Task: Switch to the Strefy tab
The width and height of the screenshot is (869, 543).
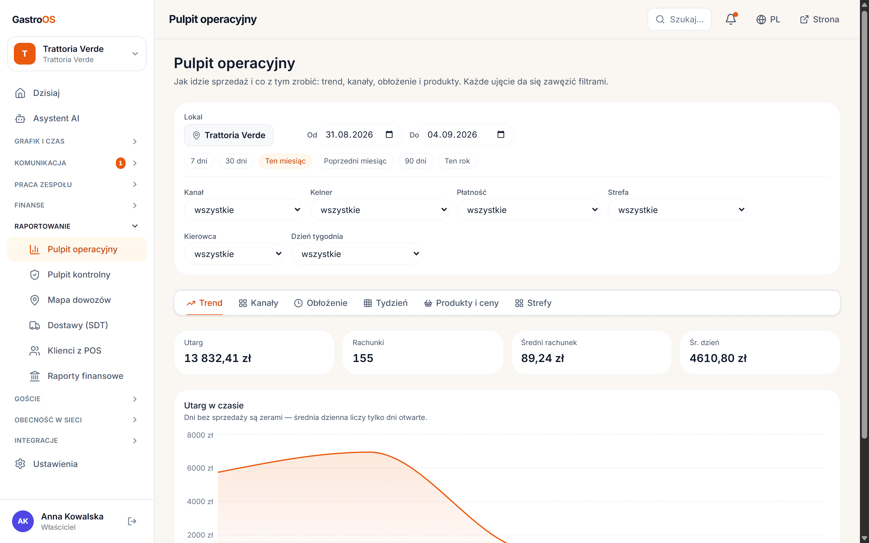Action: tap(533, 303)
